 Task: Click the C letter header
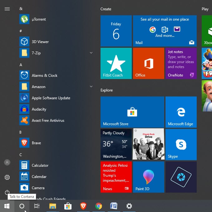[x=21, y=155]
